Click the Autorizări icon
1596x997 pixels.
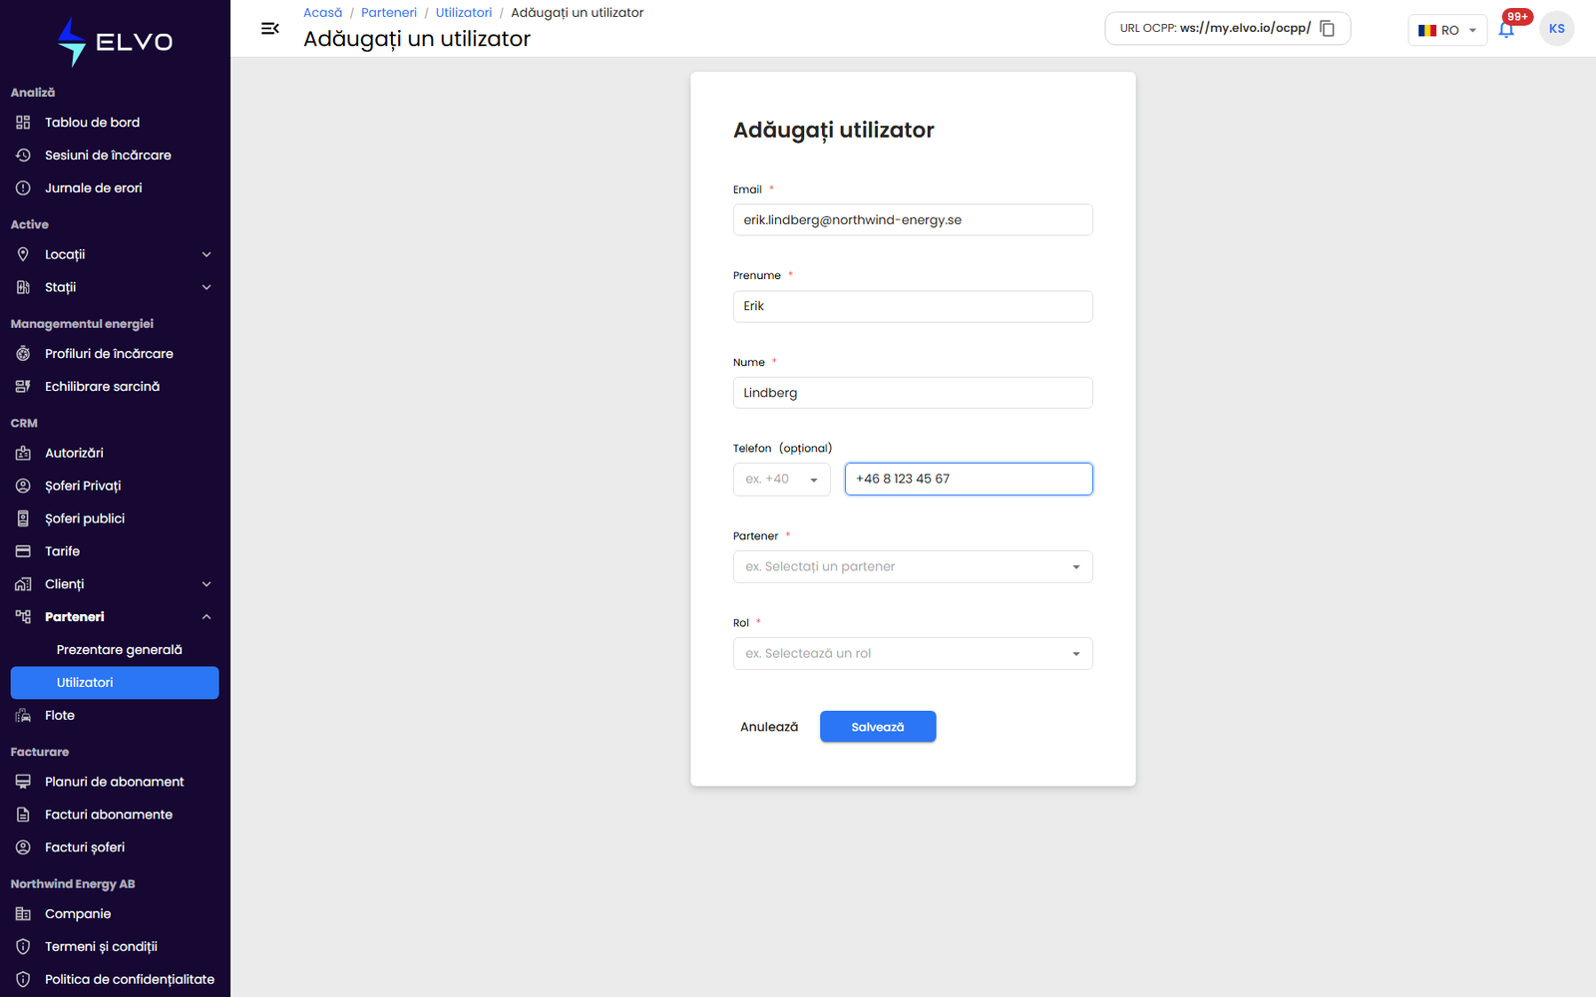pos(23,453)
